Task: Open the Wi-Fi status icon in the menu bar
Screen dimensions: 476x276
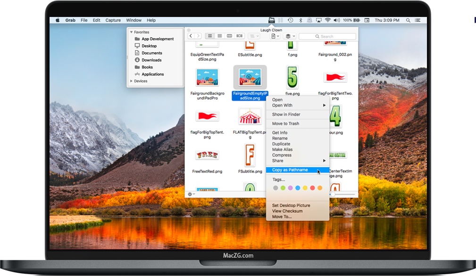Action: coord(328,20)
